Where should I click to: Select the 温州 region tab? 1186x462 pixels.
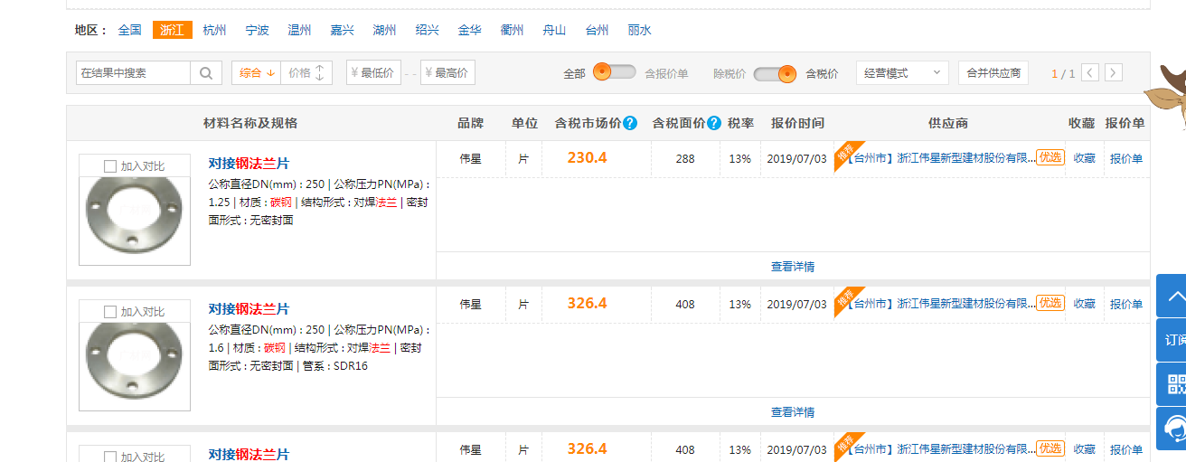[x=300, y=30]
